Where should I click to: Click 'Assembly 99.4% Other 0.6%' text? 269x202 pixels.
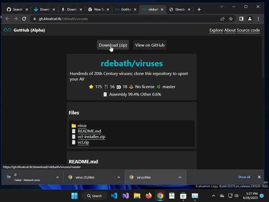point(135,94)
